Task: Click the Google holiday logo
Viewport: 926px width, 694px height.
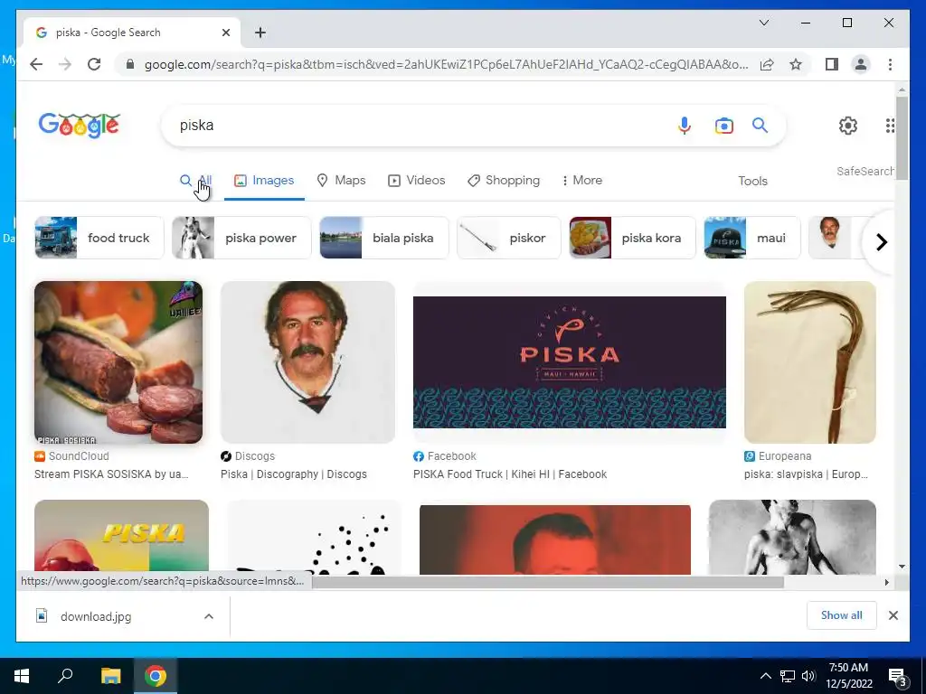Action: pyautogui.click(x=80, y=125)
